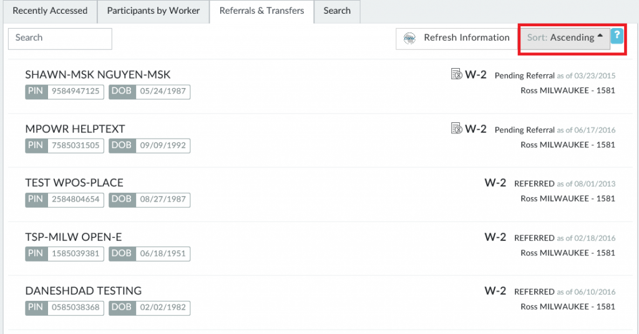
Task: Open the Sort: Ascending dropdown
Action: tap(565, 37)
